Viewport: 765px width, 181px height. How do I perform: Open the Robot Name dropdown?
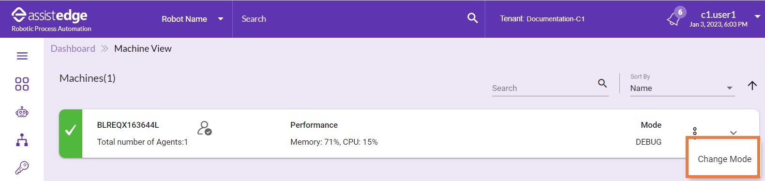(x=192, y=19)
